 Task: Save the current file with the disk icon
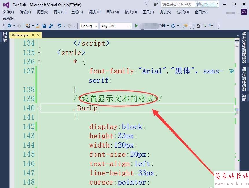point(44,26)
